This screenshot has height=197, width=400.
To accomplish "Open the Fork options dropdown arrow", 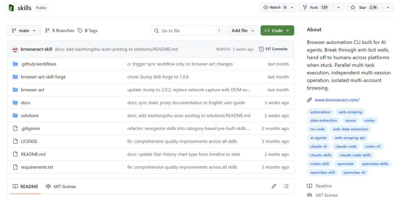I will 339,8.
